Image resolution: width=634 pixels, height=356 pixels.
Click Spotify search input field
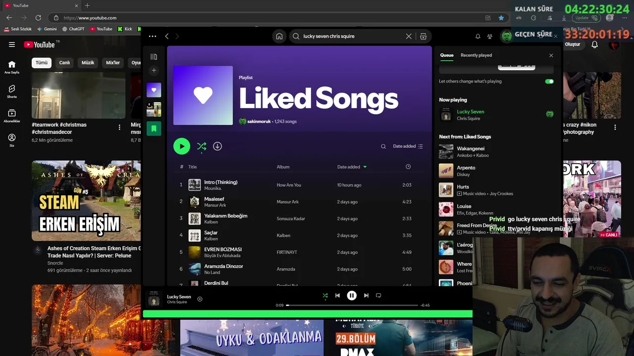coord(352,36)
